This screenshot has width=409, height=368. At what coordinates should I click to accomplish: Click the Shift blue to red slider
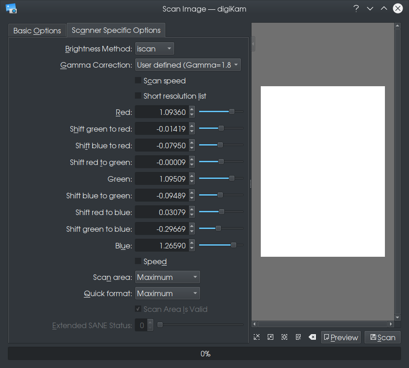pyautogui.click(x=221, y=145)
